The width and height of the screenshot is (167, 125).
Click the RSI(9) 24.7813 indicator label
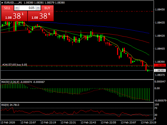[x=10, y=105]
